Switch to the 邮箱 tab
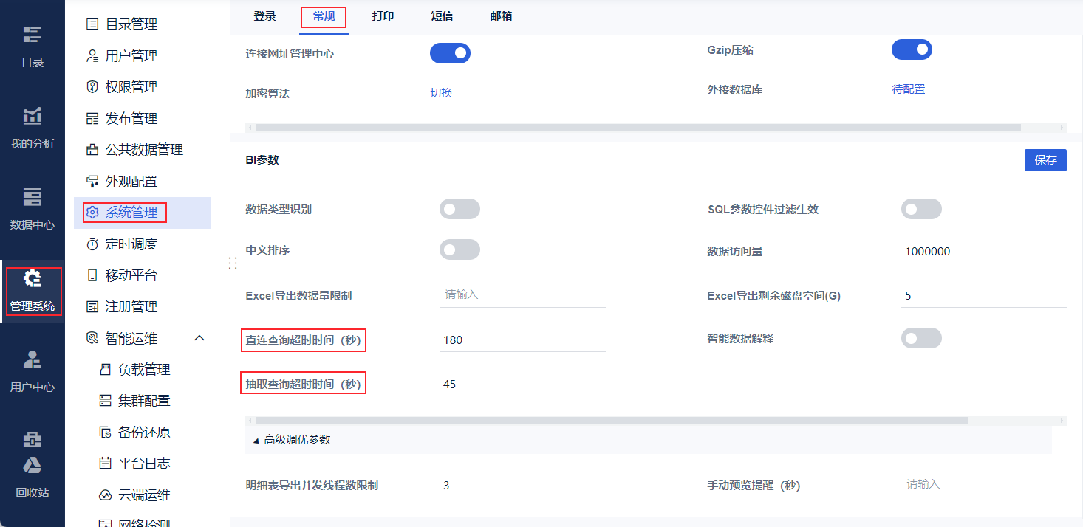Image resolution: width=1083 pixels, height=527 pixels. 501,16
